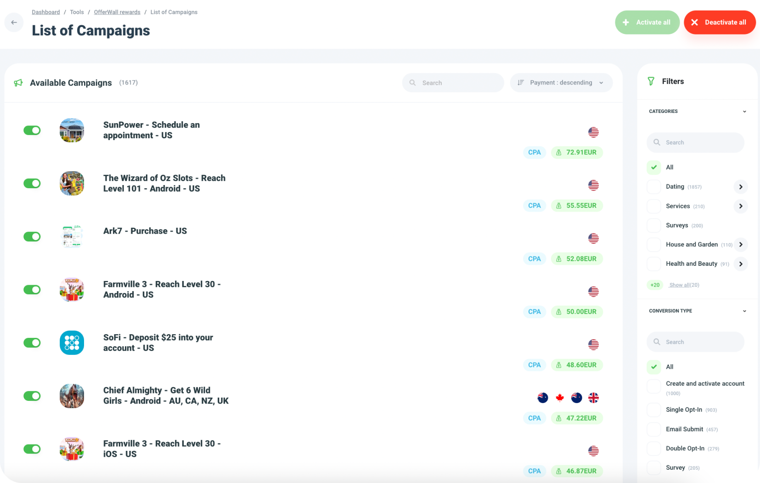Screen dimensions: 760x483
Task: Expand Dating subcategories arrow
Action: (x=741, y=187)
